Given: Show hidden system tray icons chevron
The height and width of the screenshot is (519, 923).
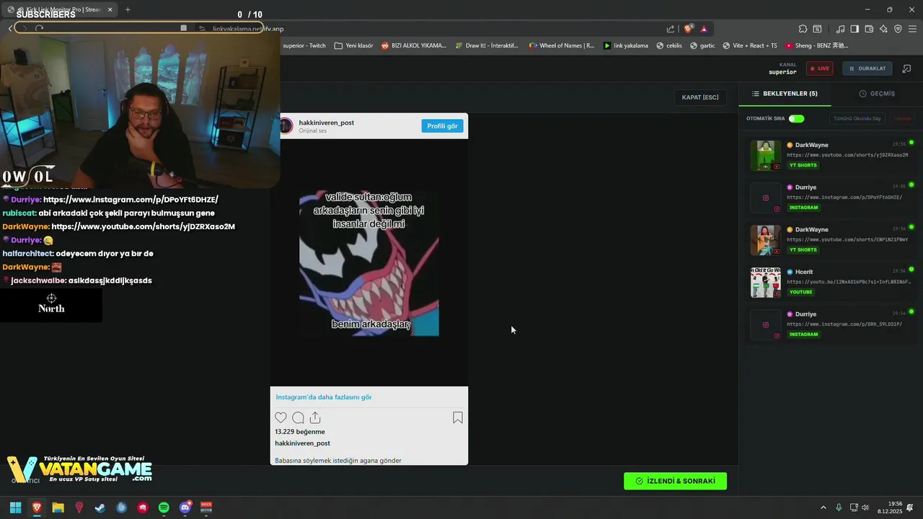Looking at the screenshot, I should click(x=823, y=507).
